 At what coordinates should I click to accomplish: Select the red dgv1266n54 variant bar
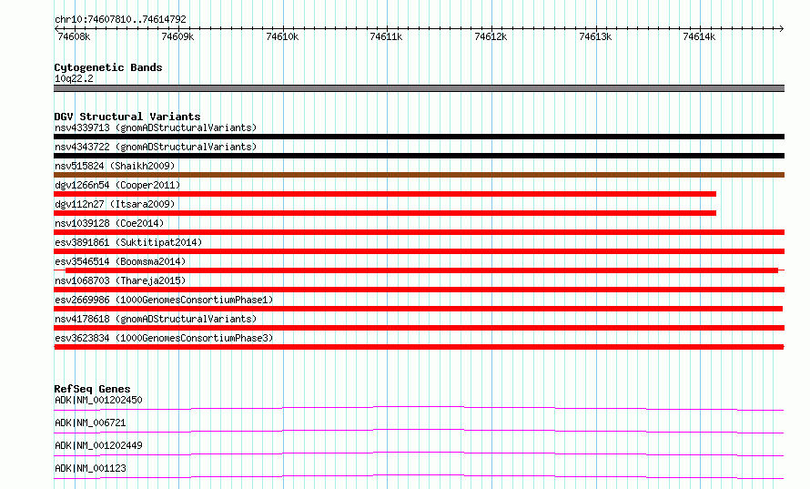385,194
